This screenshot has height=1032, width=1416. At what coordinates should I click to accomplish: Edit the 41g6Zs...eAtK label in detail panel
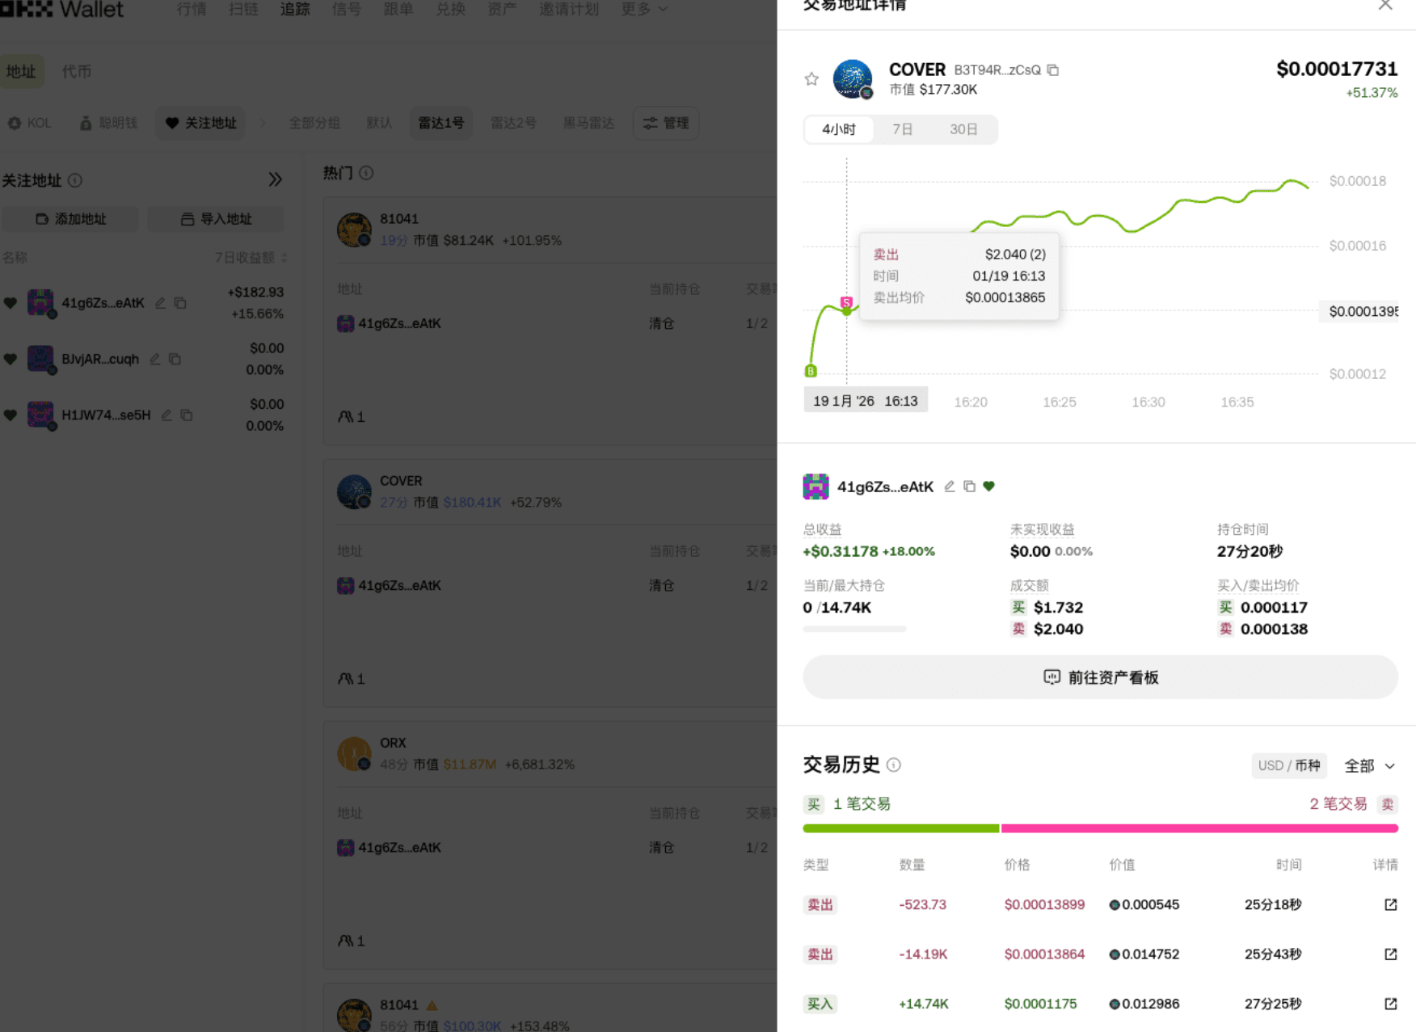click(x=950, y=487)
